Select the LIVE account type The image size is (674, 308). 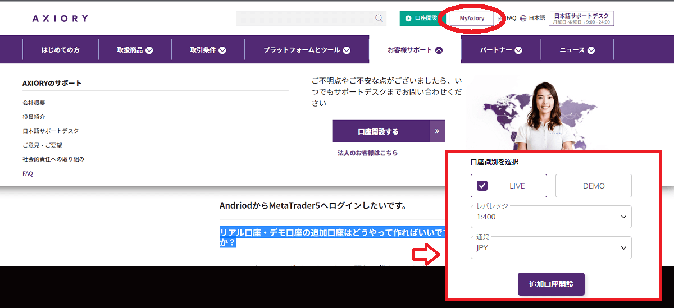pos(509,186)
